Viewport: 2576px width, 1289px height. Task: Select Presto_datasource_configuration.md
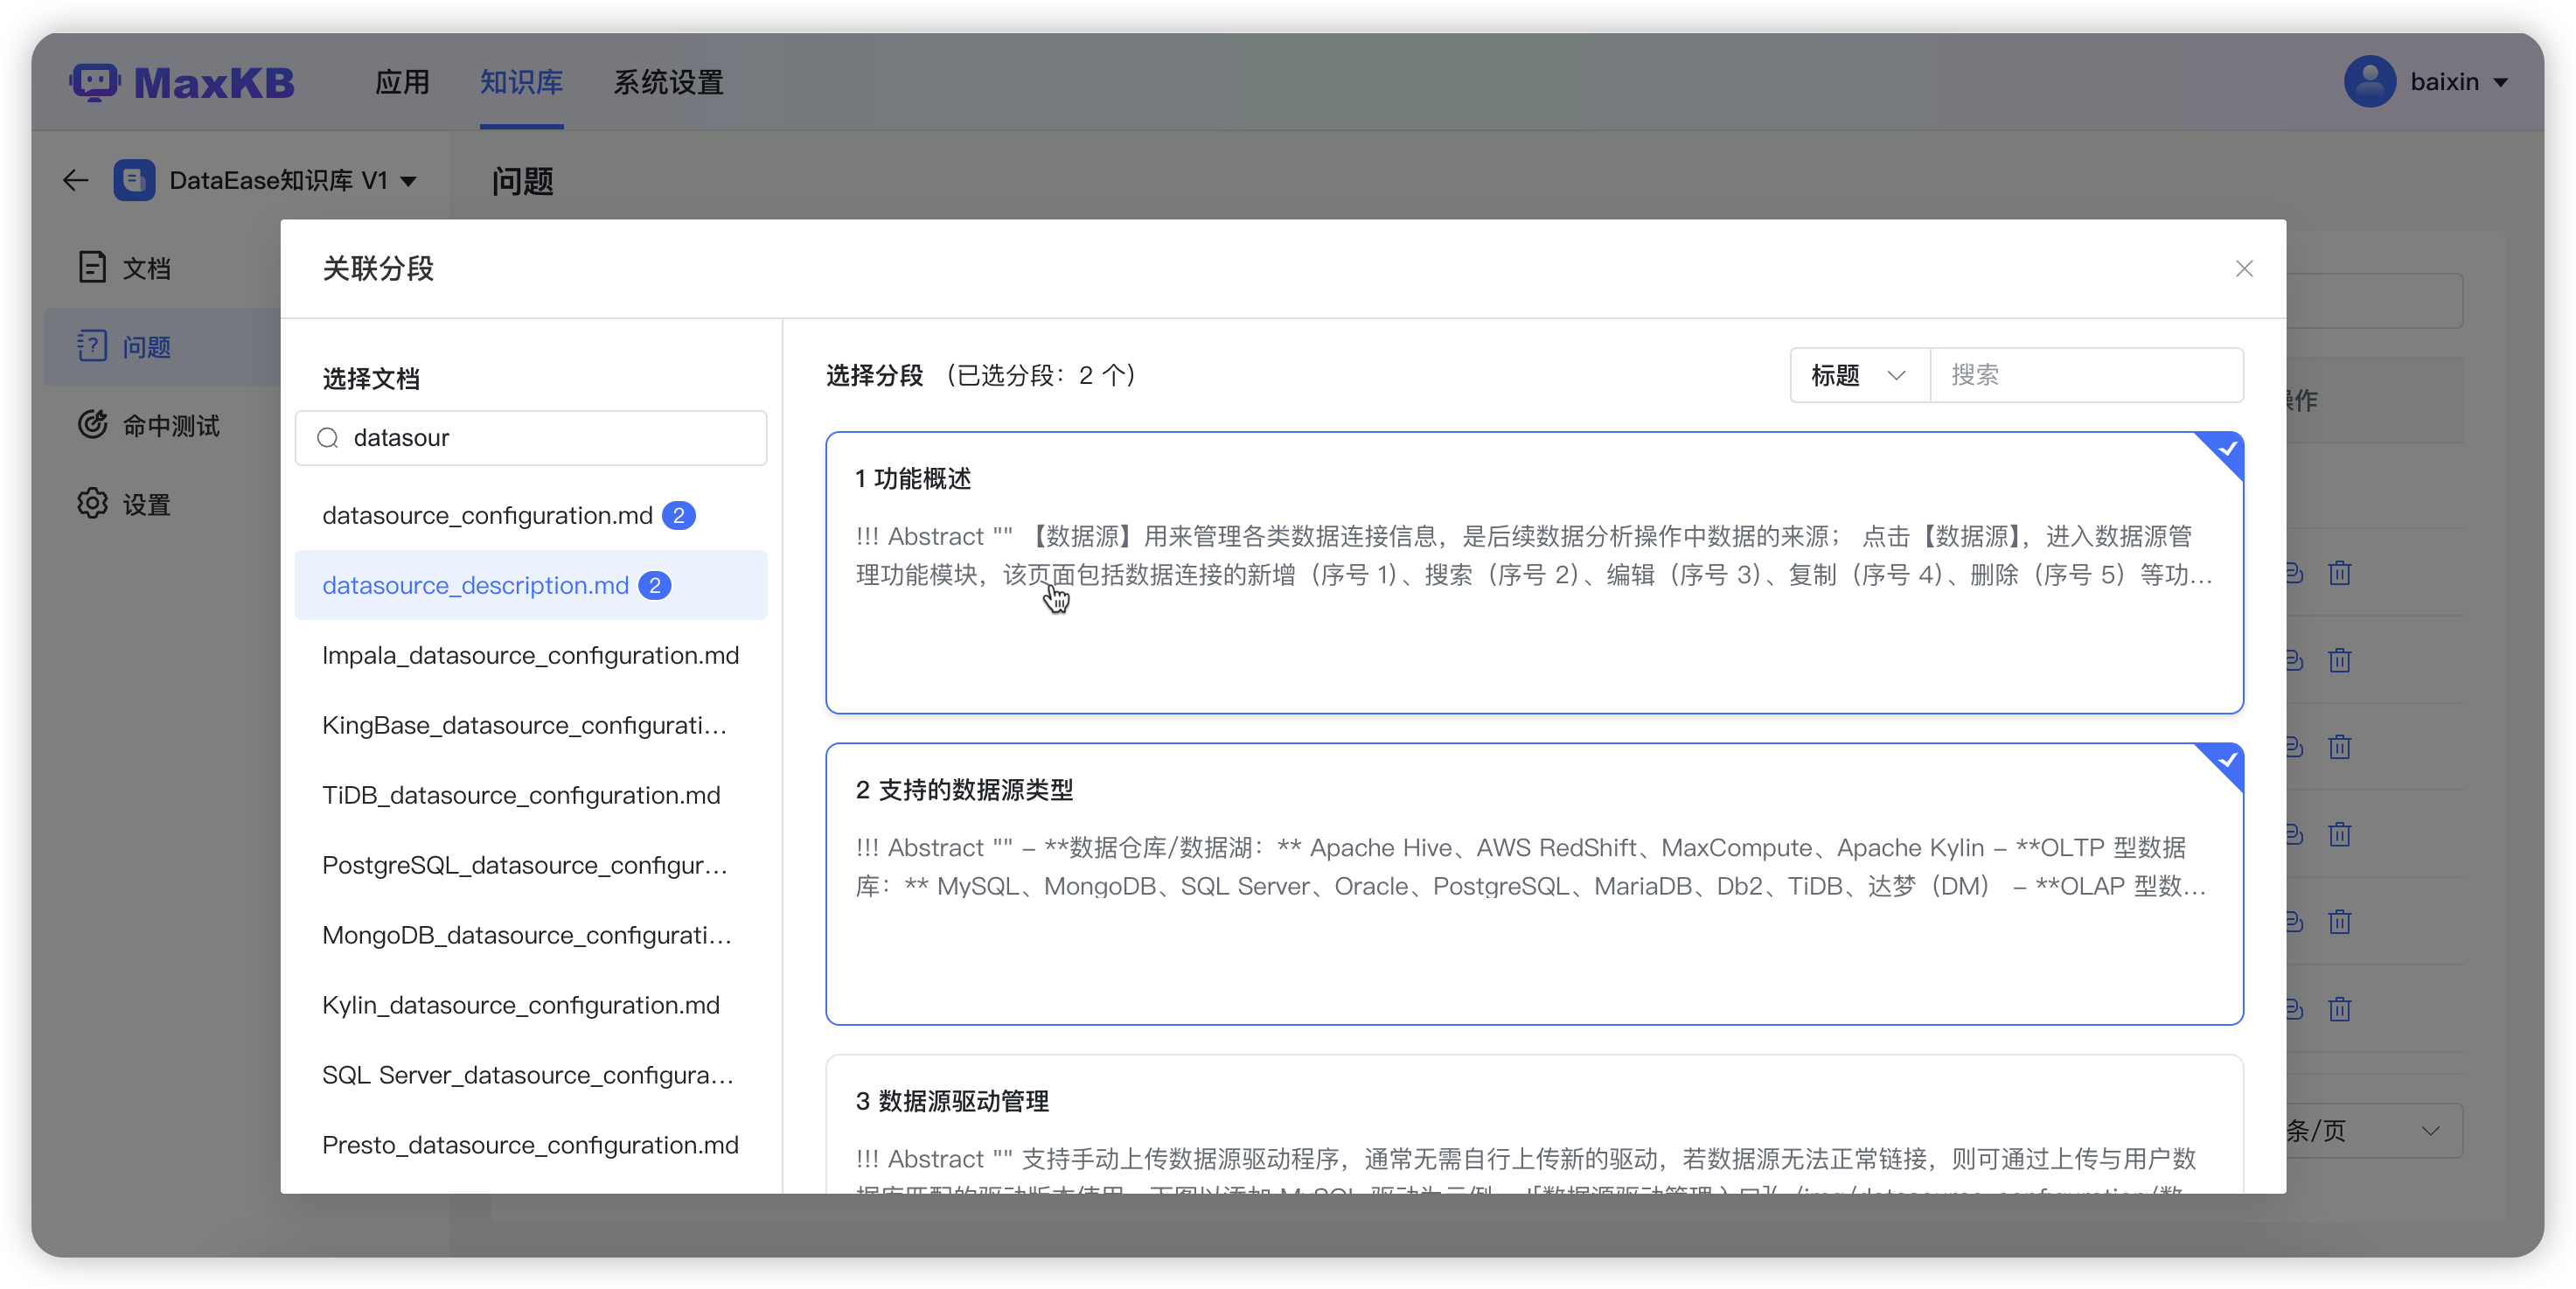click(531, 1145)
